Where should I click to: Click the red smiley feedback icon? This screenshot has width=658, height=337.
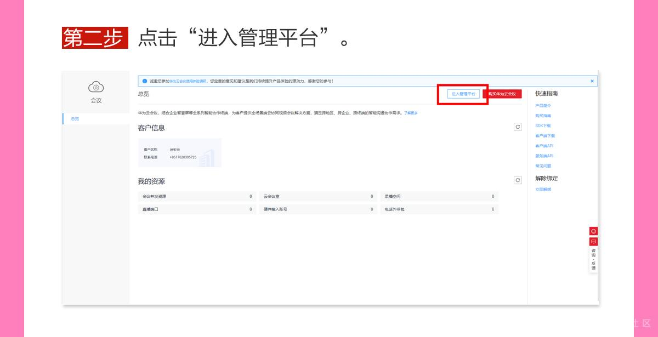pos(593,231)
